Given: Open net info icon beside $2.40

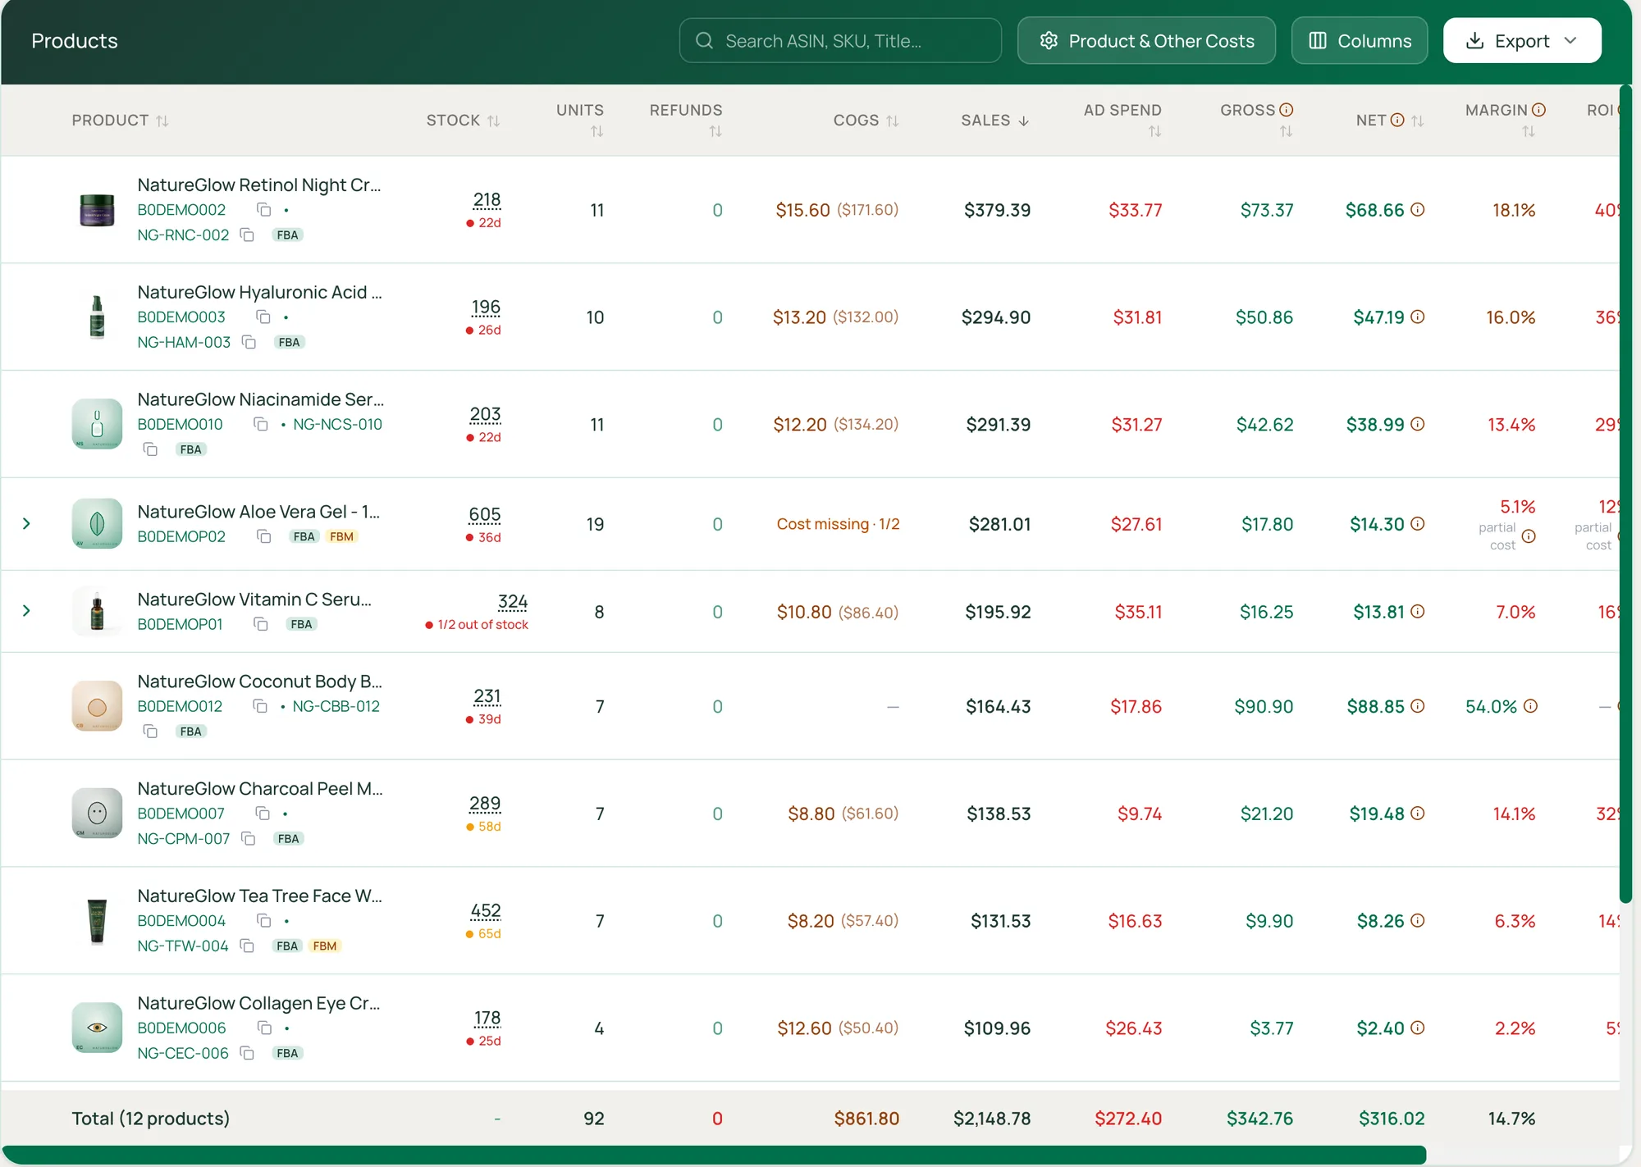Looking at the screenshot, I should pyautogui.click(x=1417, y=1028).
